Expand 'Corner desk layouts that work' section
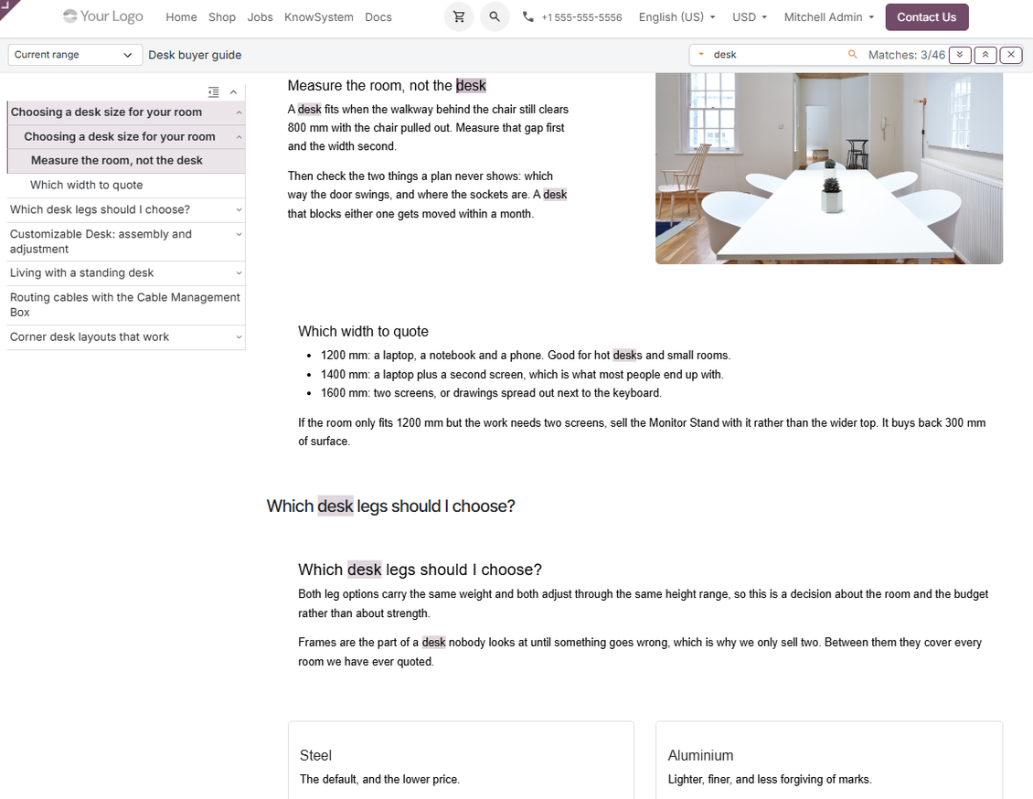Image resolution: width=1033 pixels, height=799 pixels. 240,337
